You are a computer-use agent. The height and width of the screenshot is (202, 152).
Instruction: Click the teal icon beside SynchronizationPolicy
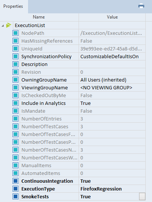tap(15, 56)
